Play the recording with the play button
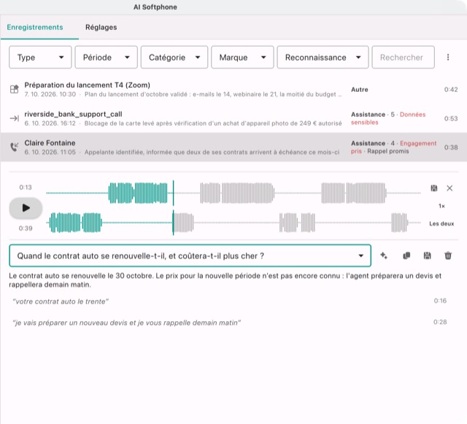The height and width of the screenshot is (424, 467). tap(26, 208)
